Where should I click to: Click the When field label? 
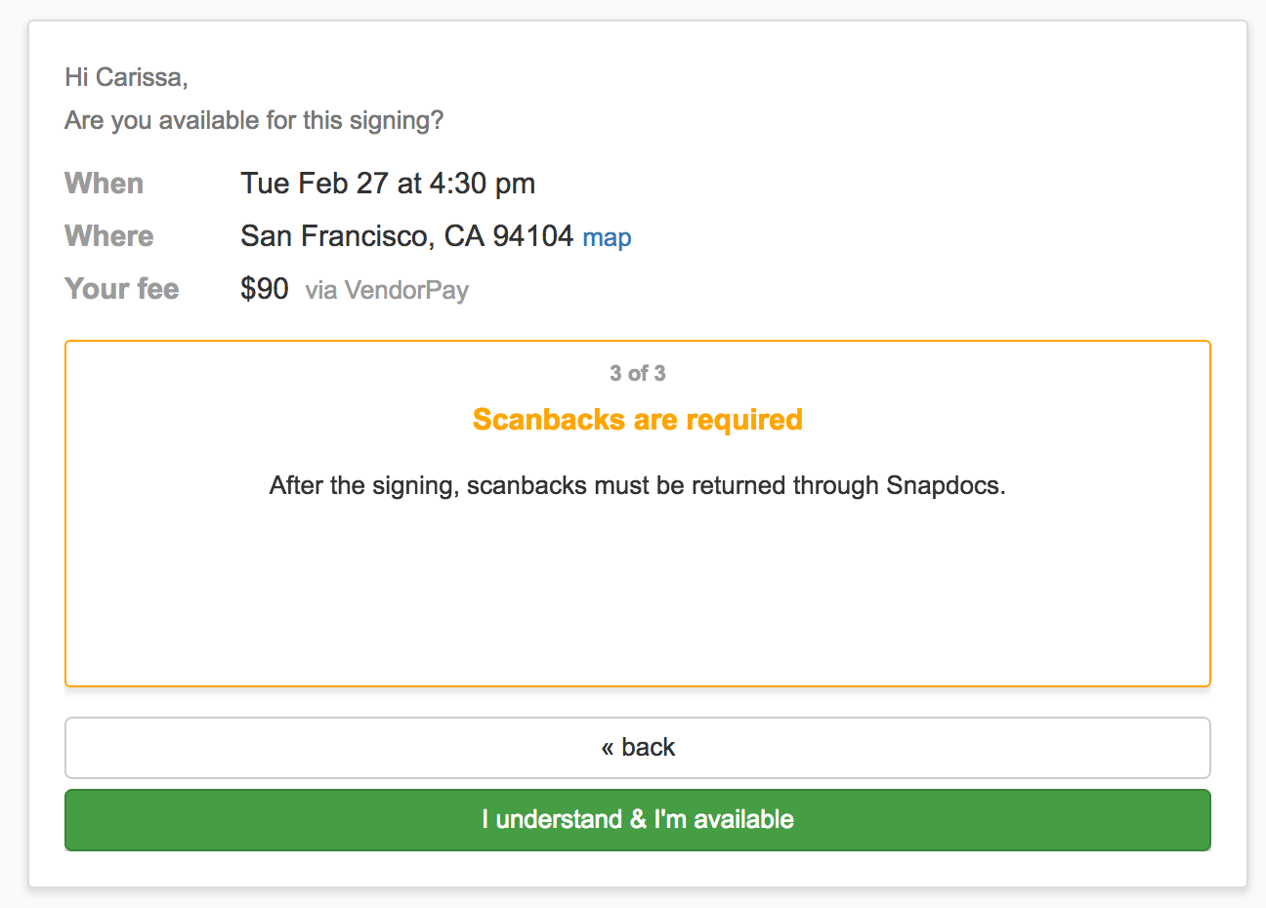tap(104, 183)
